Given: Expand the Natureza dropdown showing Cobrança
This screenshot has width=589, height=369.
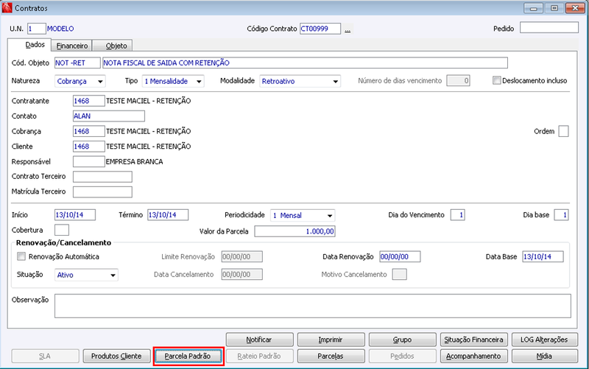Looking at the screenshot, I should (x=80, y=81).
